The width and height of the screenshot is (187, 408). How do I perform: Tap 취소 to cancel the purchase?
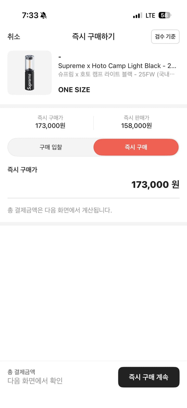point(14,36)
